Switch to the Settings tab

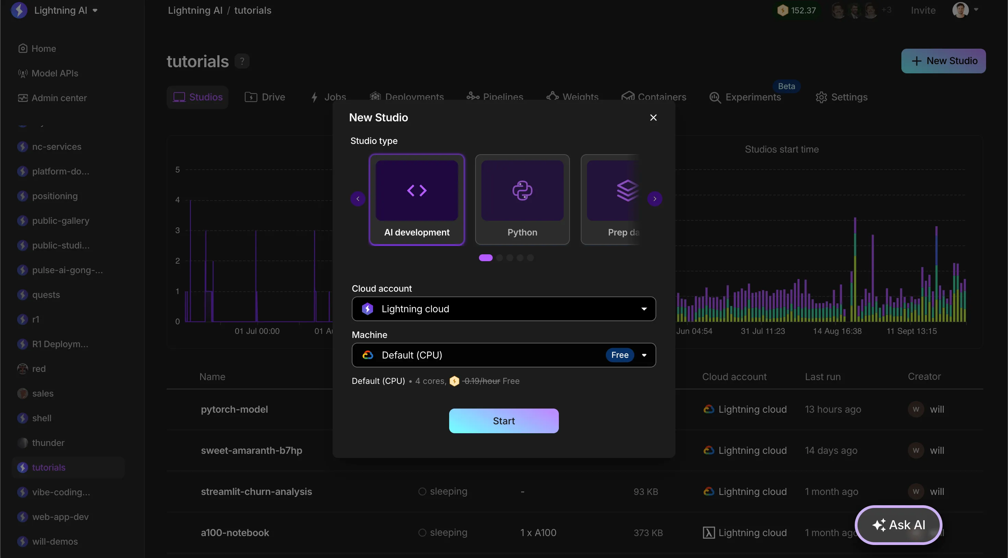[841, 97]
